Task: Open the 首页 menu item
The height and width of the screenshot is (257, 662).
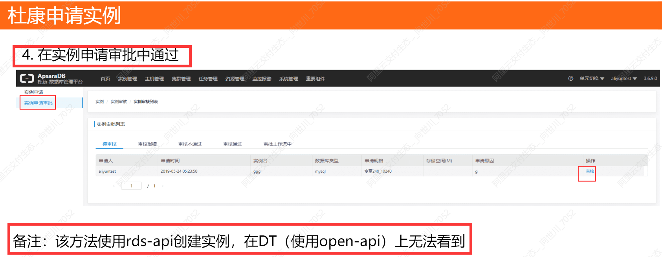Action: click(105, 79)
